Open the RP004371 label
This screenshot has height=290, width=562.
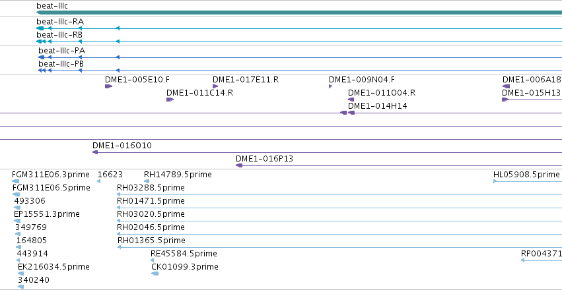(542, 254)
